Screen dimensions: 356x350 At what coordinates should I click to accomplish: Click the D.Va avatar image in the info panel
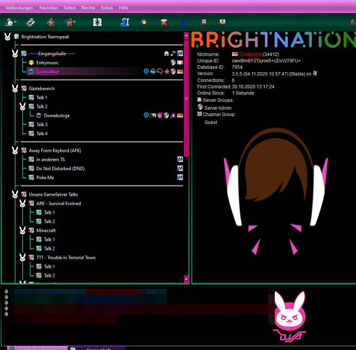[x=276, y=191]
